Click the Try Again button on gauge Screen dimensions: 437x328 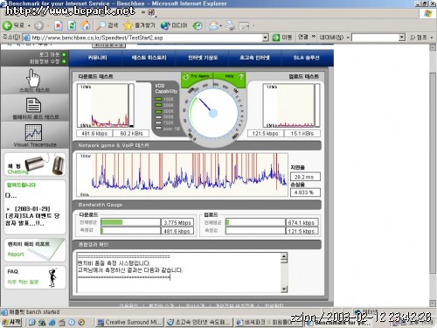[x=197, y=76]
